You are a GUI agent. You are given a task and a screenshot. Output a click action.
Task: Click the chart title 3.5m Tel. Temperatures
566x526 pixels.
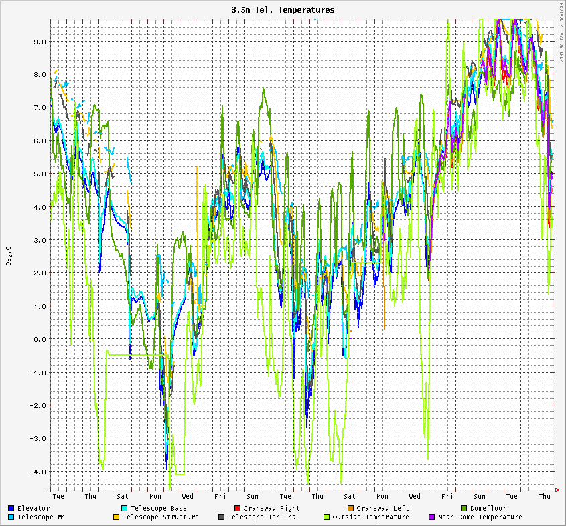coord(283,10)
